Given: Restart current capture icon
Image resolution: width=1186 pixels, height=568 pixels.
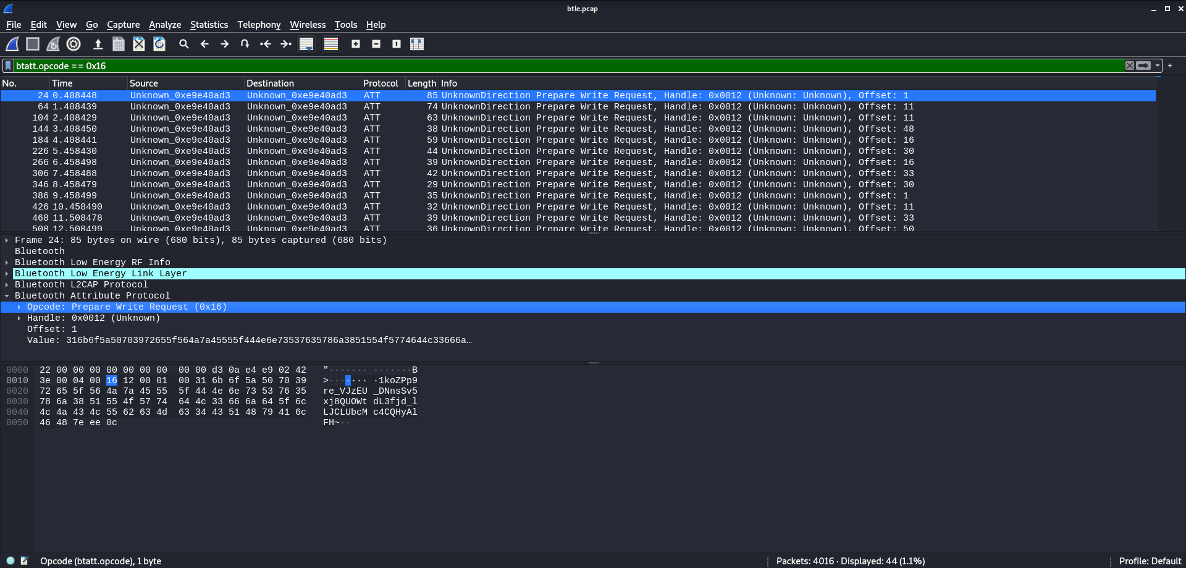Looking at the screenshot, I should click(53, 44).
